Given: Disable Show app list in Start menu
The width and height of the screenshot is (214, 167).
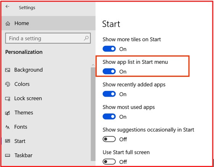Looking at the screenshot, I should (x=109, y=71).
